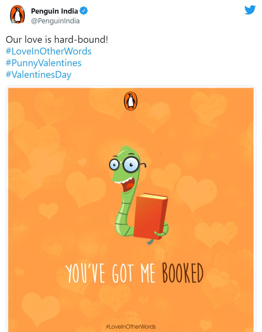Viewport: 262px width, 332px height.
Task: Click the white "YOU'VE GOT ME" lettering
Action: (x=110, y=274)
